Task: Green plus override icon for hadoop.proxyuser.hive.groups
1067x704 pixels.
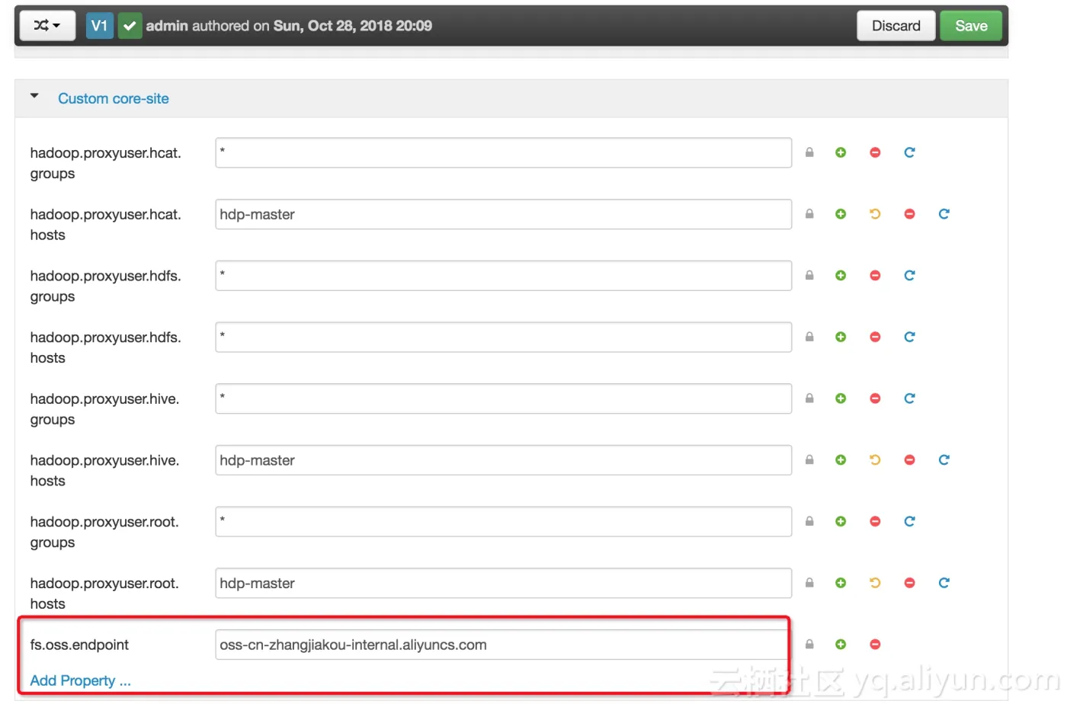Action: click(x=841, y=398)
